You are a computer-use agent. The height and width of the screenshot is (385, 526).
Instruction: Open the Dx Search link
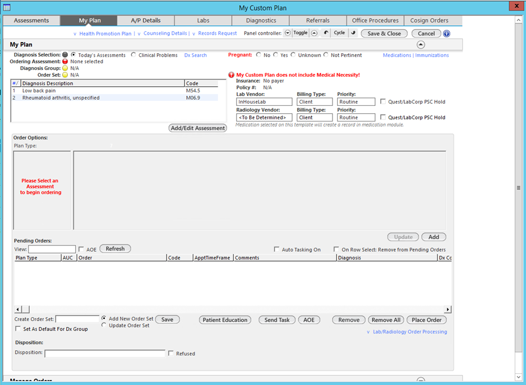coord(195,55)
